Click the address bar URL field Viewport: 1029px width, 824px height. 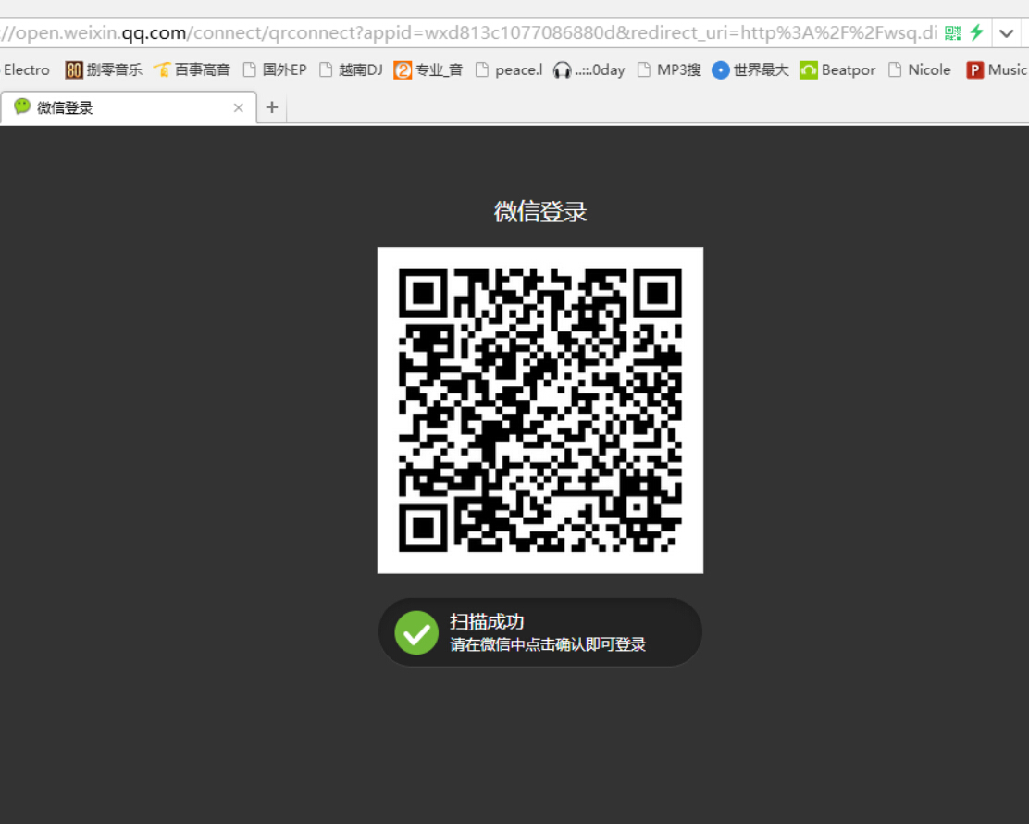point(469,32)
